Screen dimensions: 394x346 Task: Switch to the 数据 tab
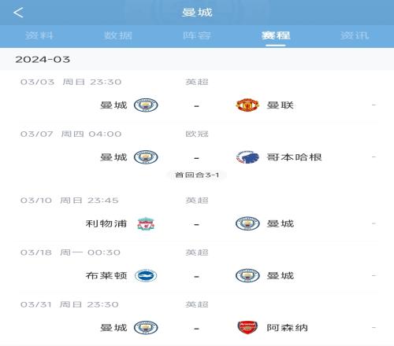[x=118, y=35]
